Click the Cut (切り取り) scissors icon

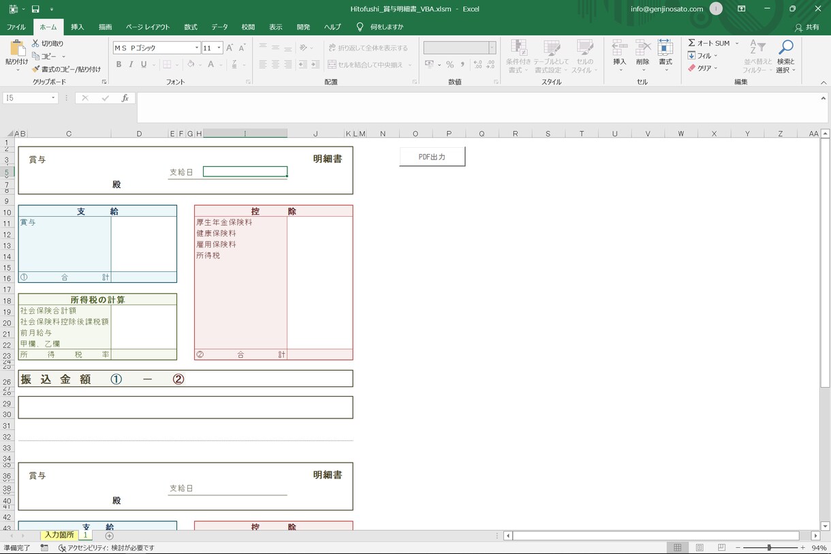coord(35,44)
